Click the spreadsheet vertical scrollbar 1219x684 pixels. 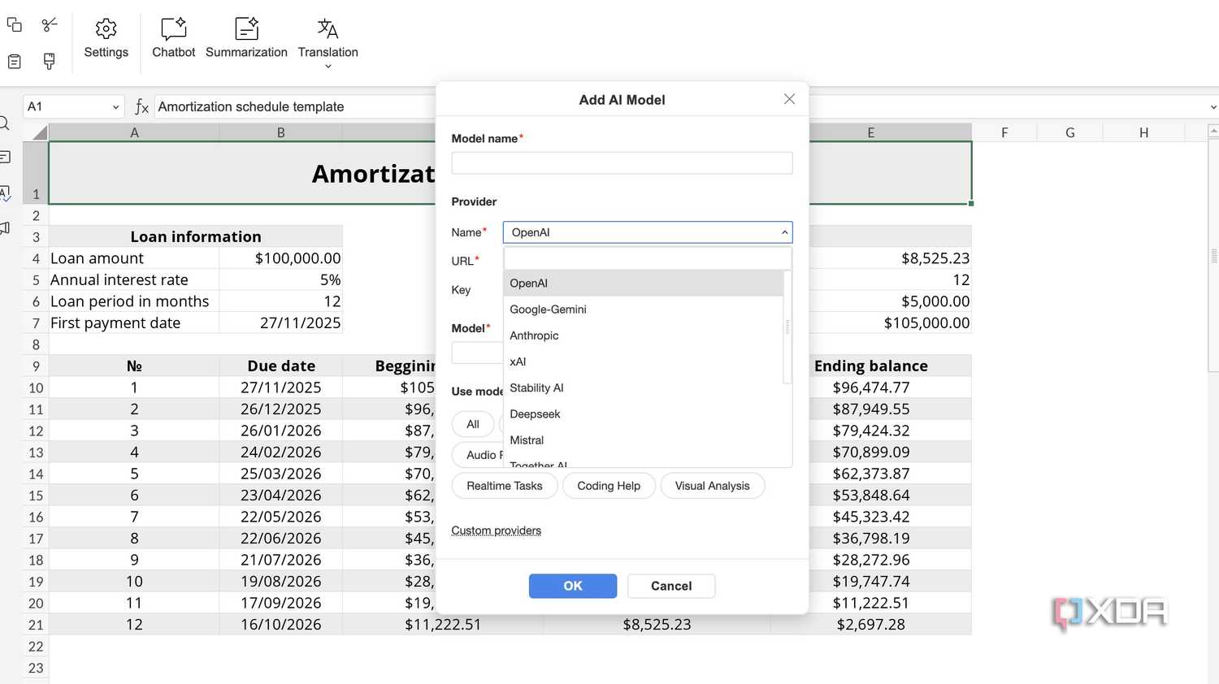tap(1213, 256)
